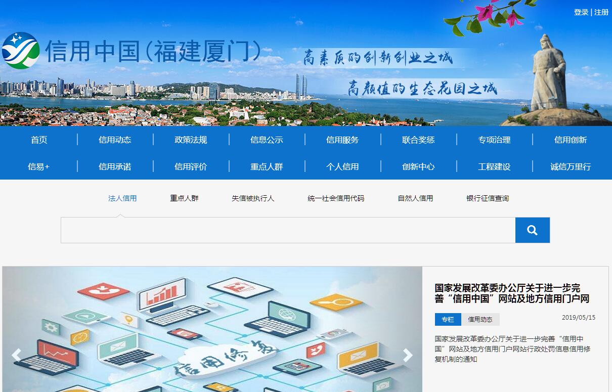Navigate to 政策法规 section

[x=191, y=140]
